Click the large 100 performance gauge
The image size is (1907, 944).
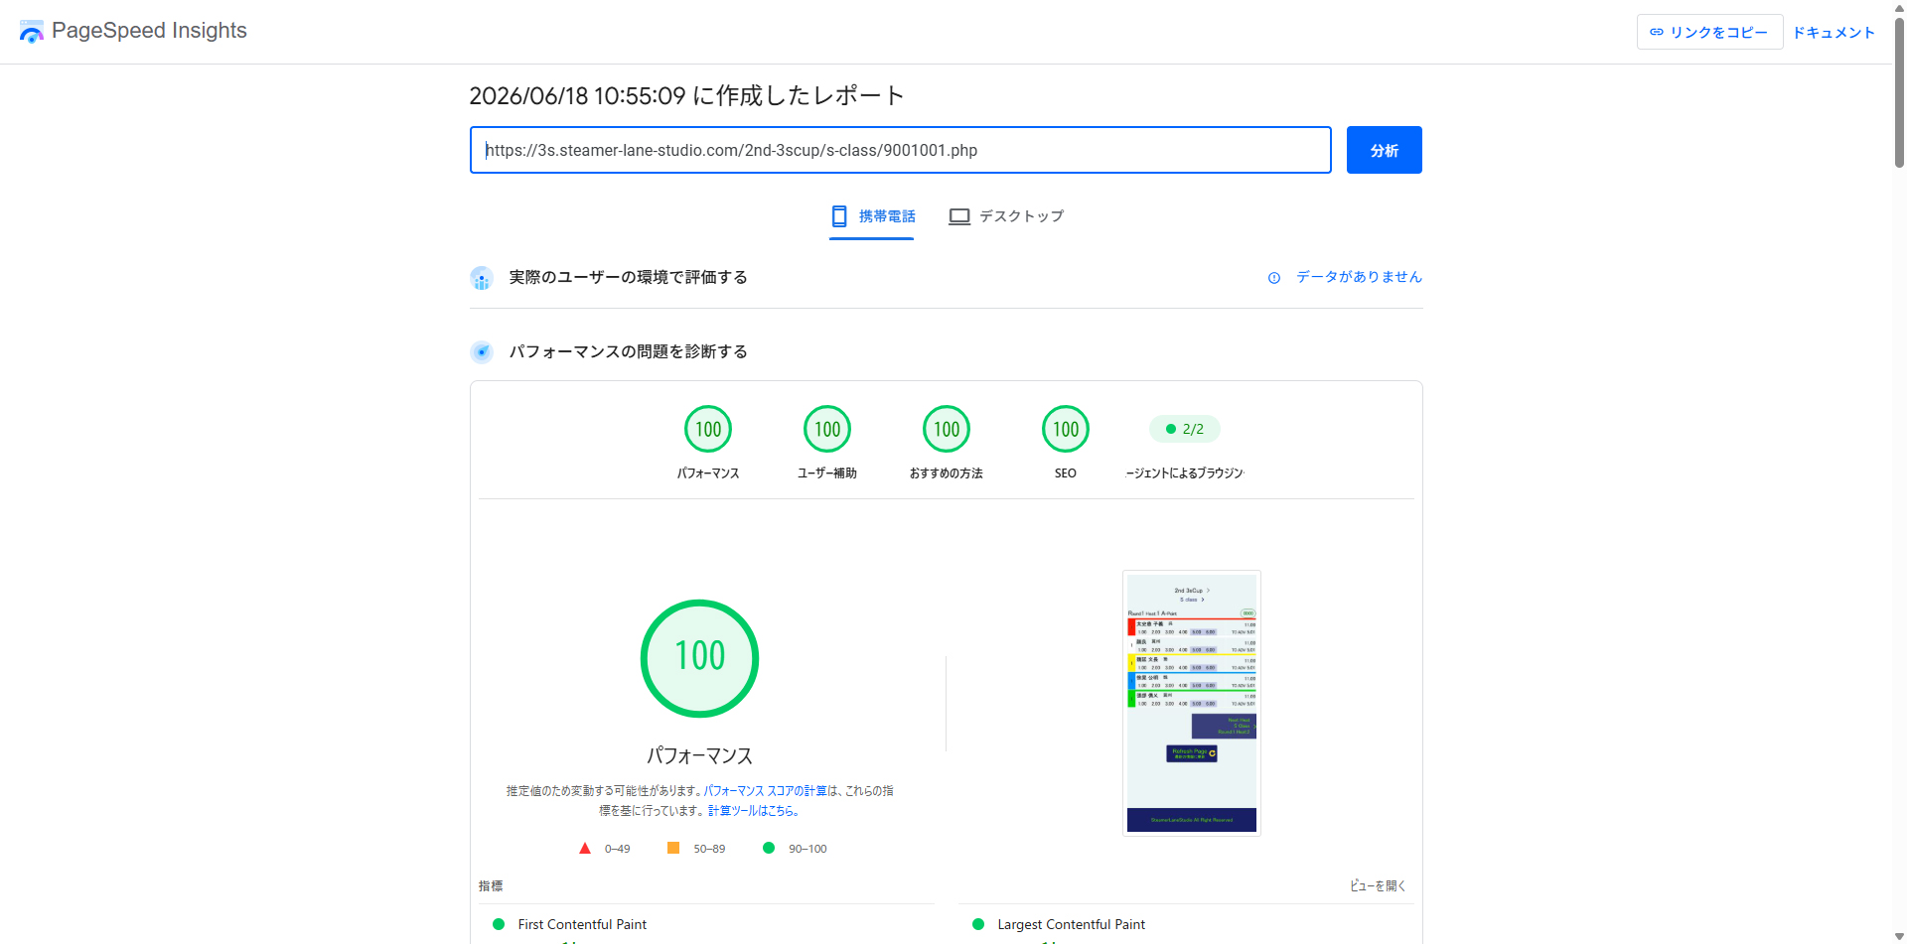tap(700, 658)
